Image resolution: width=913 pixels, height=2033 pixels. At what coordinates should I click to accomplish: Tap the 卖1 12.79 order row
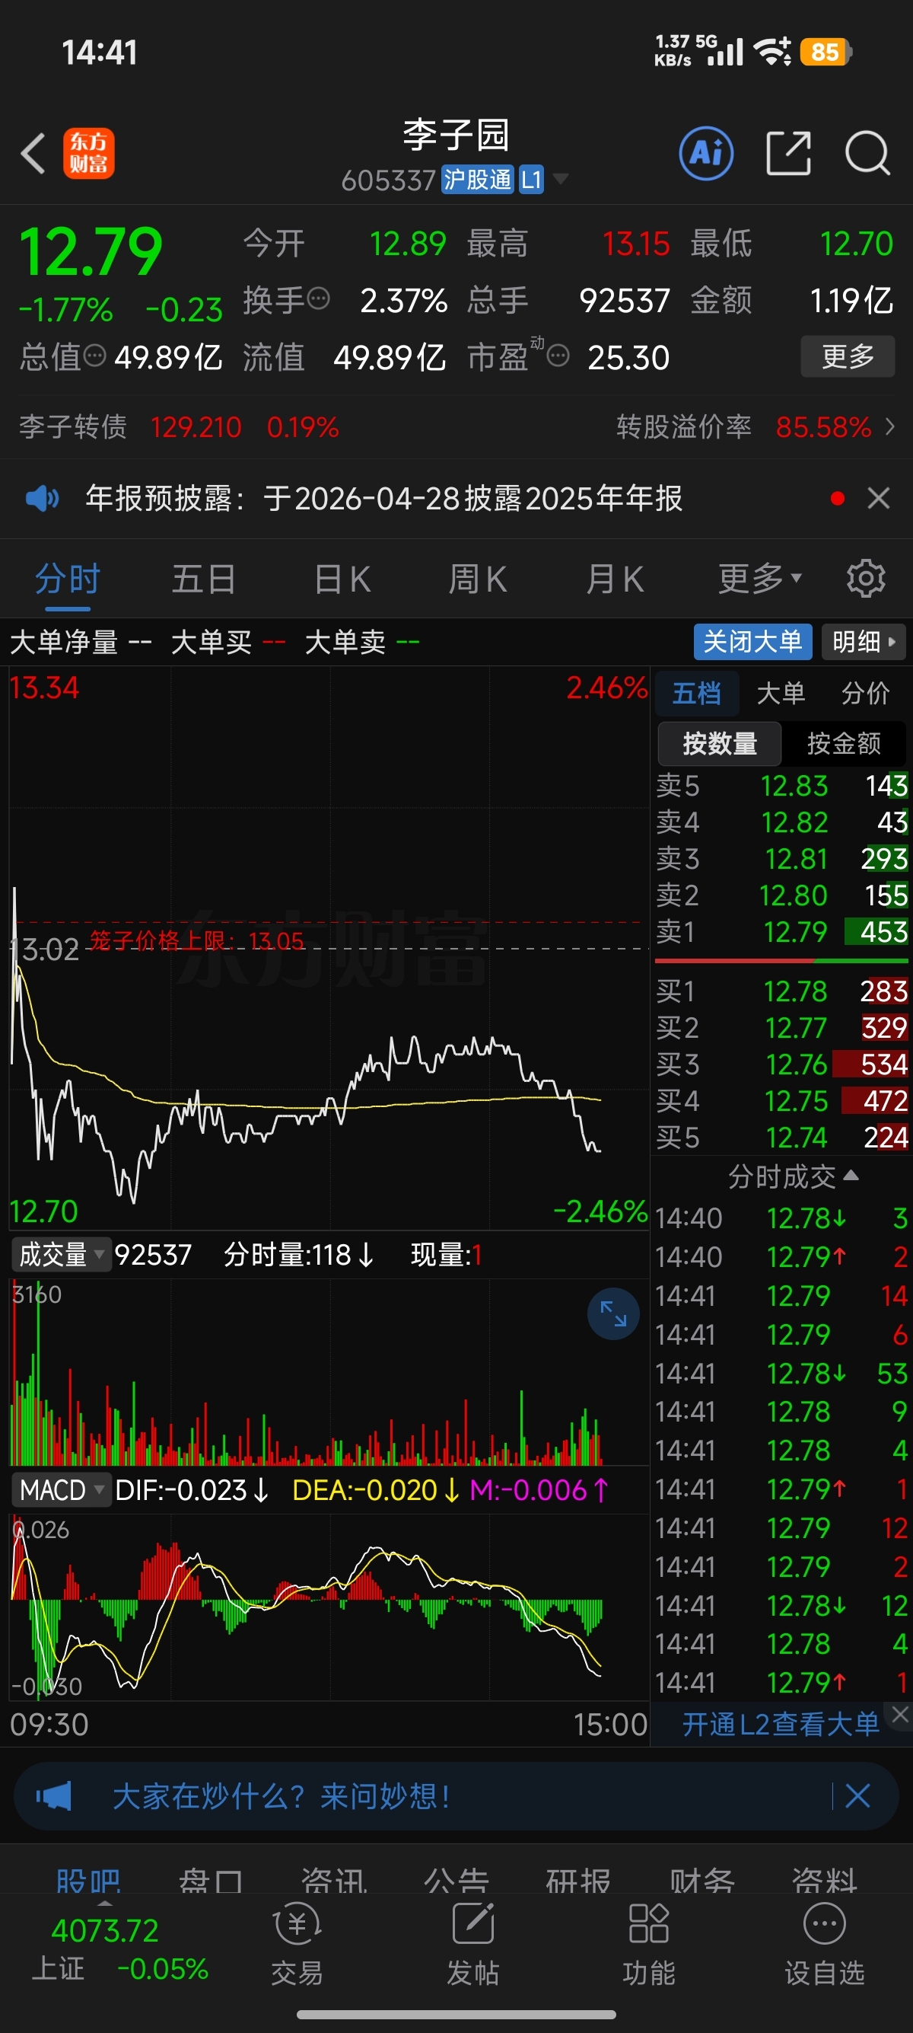point(781,932)
